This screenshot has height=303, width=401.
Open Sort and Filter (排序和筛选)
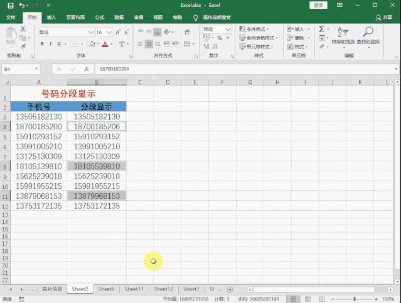pos(343,36)
